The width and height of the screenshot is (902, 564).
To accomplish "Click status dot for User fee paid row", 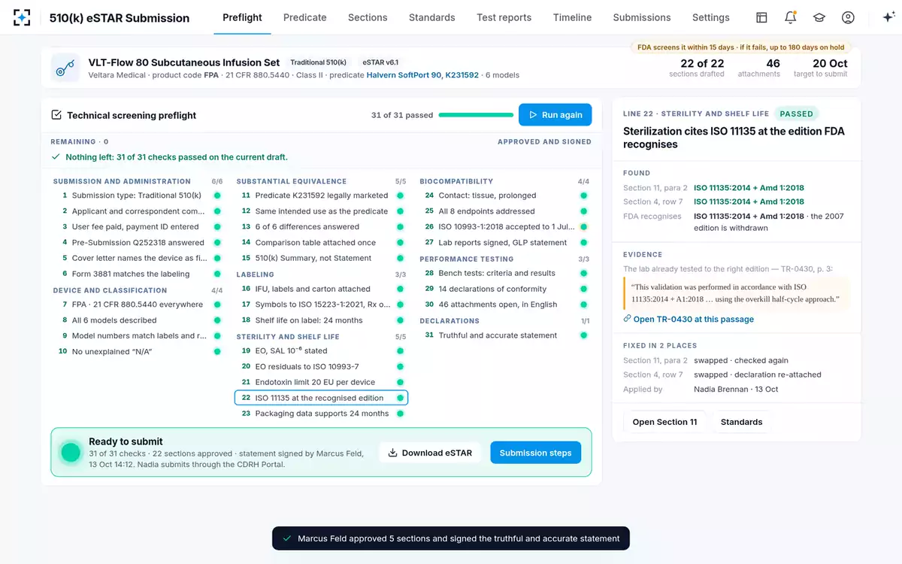I will click(217, 226).
